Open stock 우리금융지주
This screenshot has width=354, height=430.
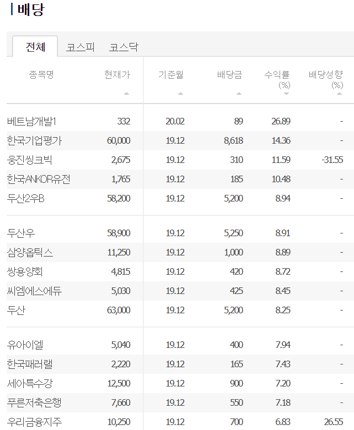pyautogui.click(x=34, y=422)
